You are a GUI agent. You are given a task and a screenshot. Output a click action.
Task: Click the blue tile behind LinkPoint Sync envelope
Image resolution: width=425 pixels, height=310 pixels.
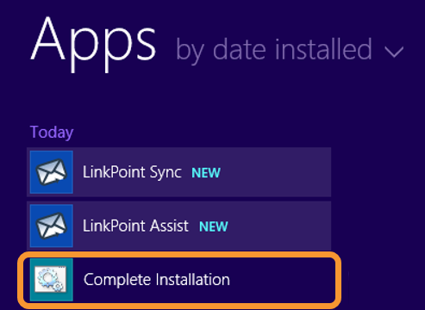click(52, 172)
